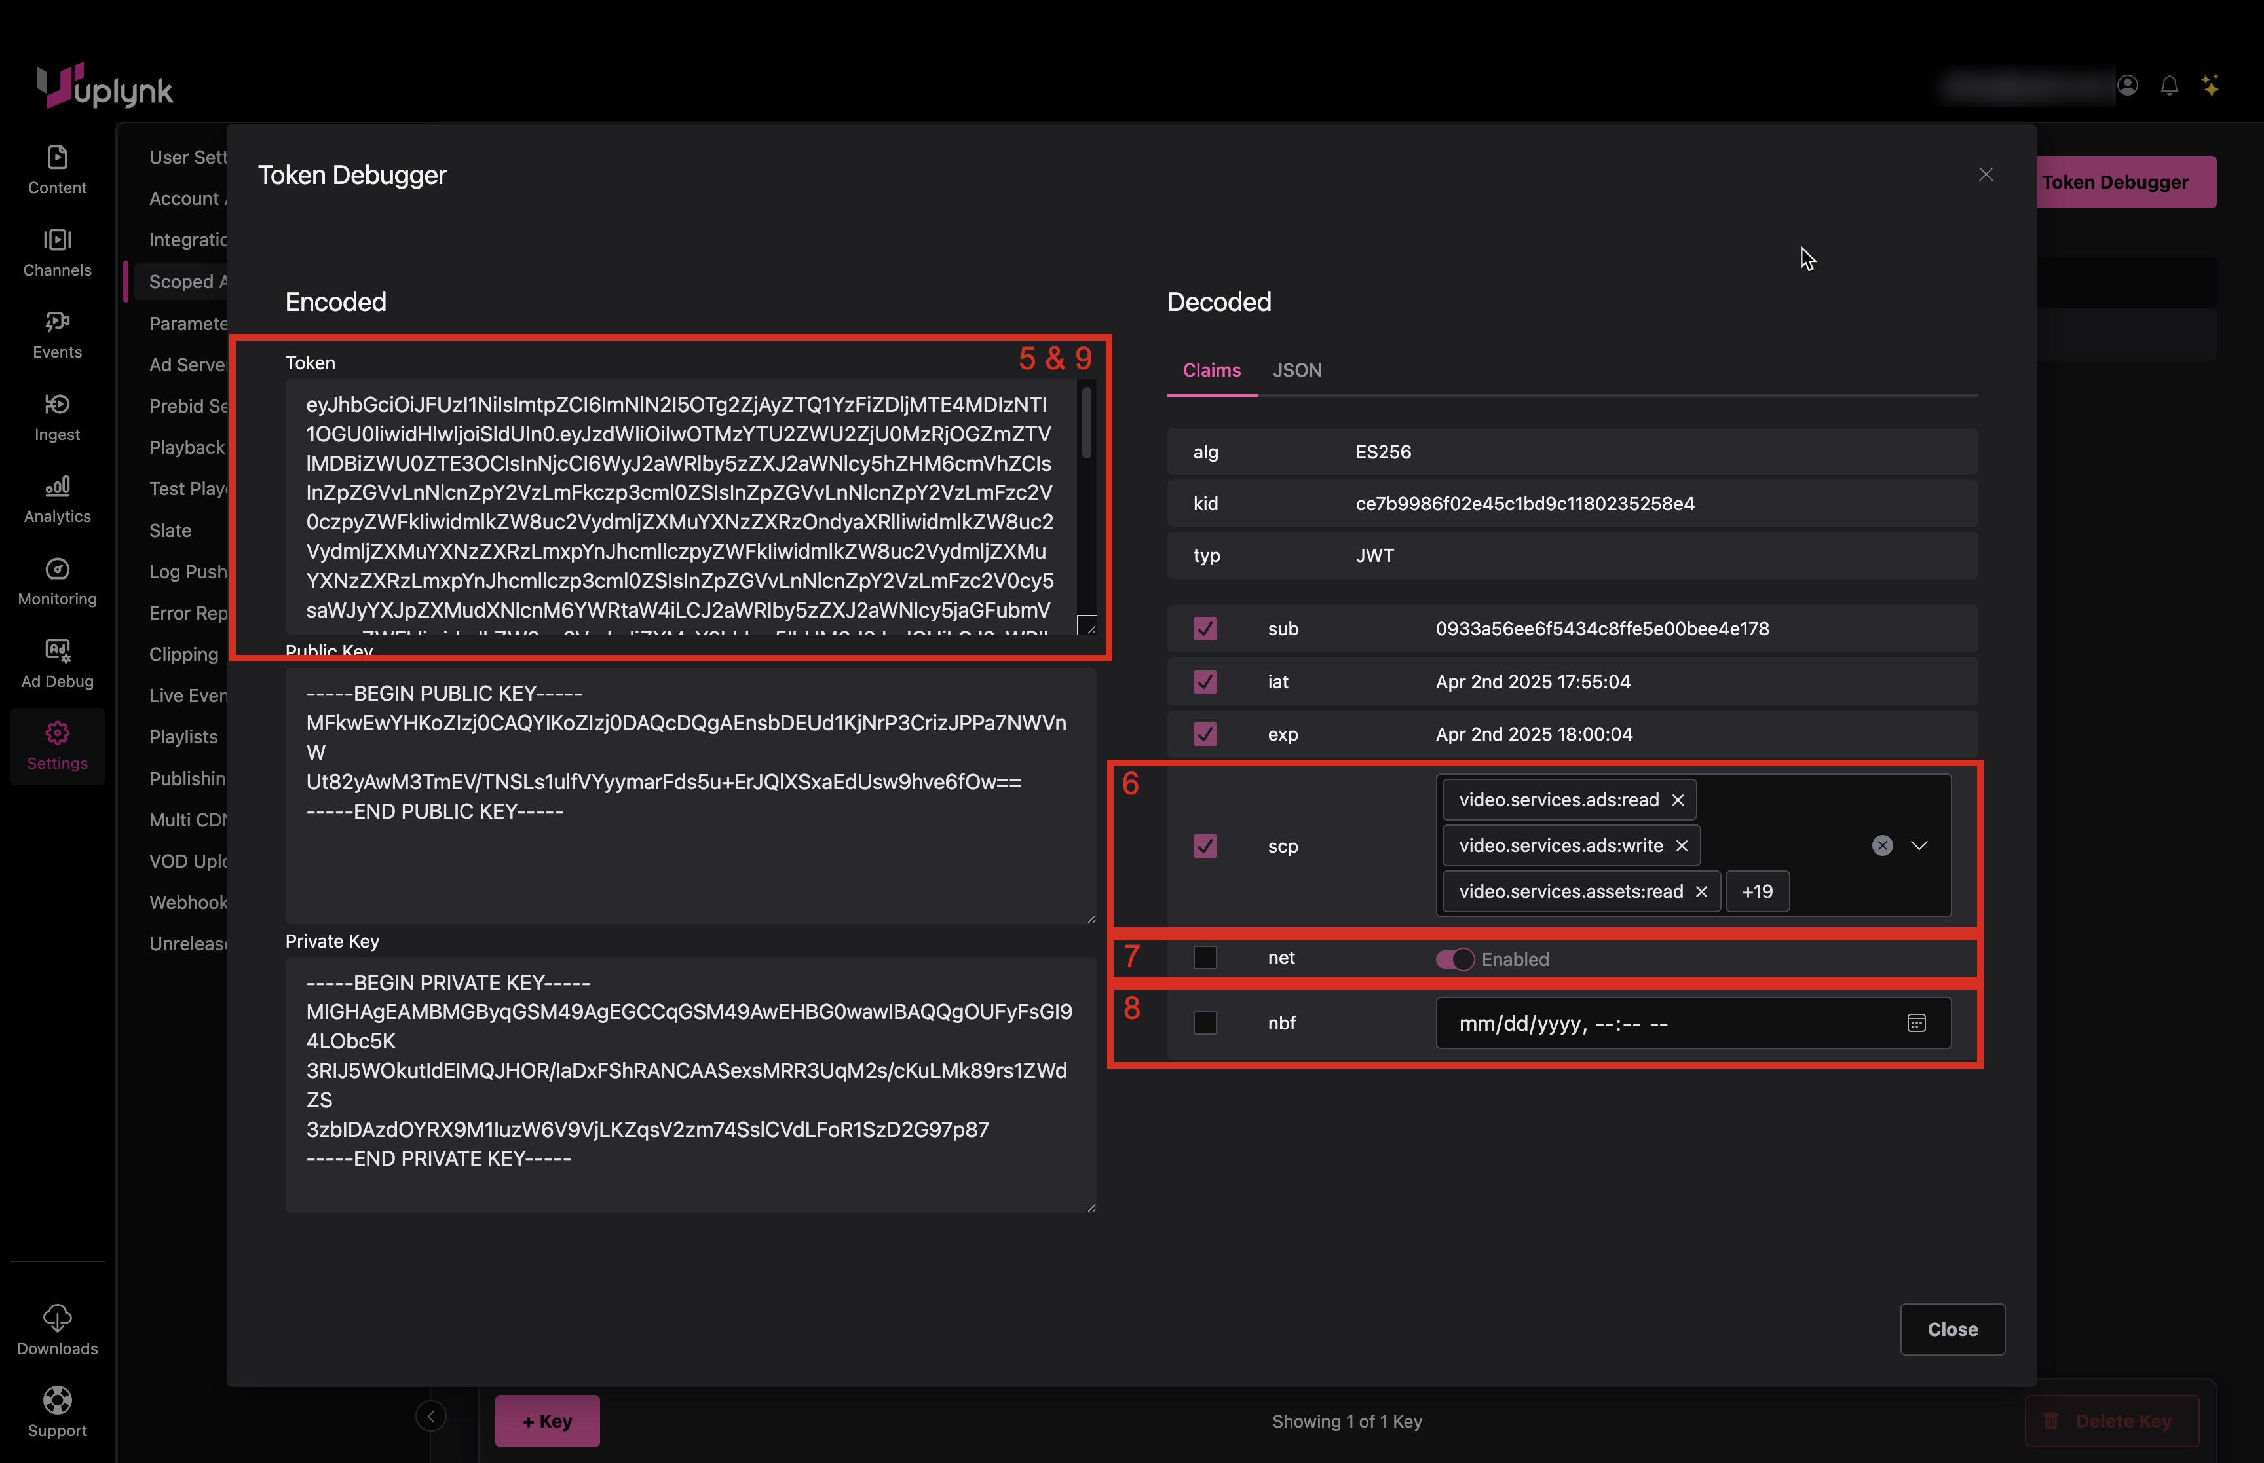Open the calendar picker in nbf field

pos(1916,1023)
